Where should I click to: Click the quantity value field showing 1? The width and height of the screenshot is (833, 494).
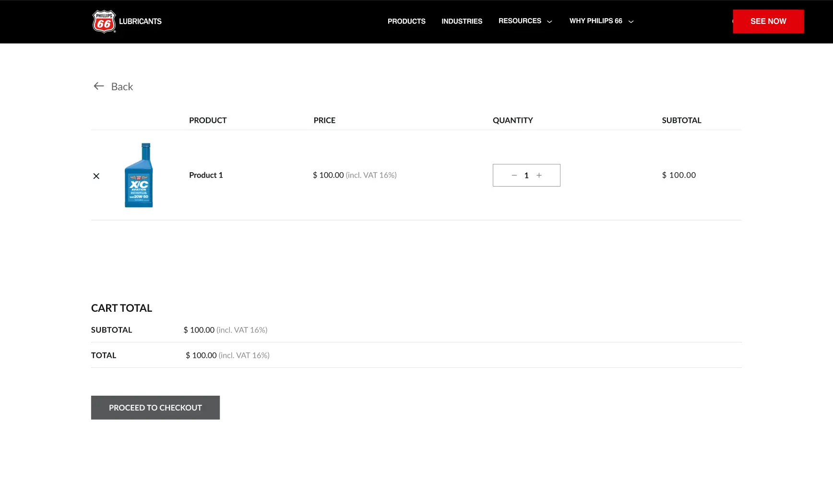pyautogui.click(x=526, y=176)
